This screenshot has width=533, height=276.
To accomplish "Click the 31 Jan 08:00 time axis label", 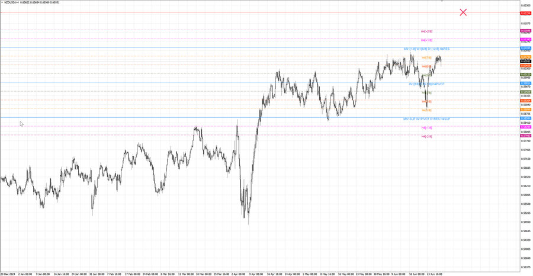I will pyautogui.click(x=96, y=274).
